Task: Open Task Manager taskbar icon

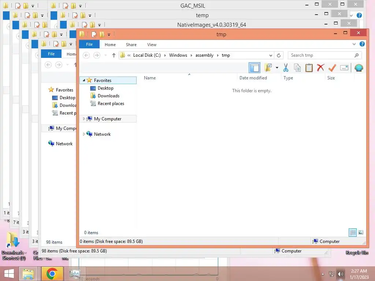Action: (x=75, y=274)
